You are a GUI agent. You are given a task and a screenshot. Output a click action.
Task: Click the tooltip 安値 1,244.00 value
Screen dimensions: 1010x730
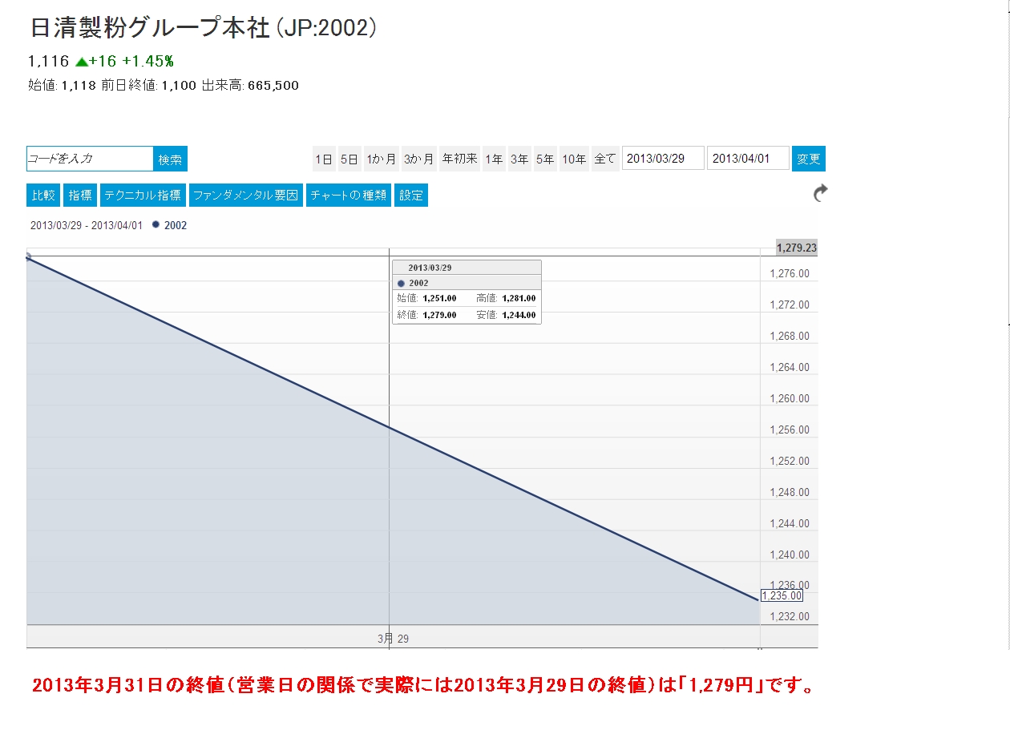pos(519,315)
